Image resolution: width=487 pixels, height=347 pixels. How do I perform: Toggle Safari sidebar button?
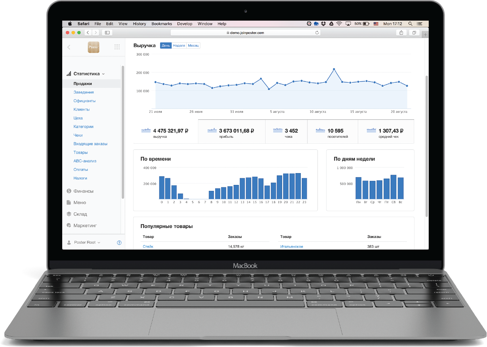click(107, 33)
